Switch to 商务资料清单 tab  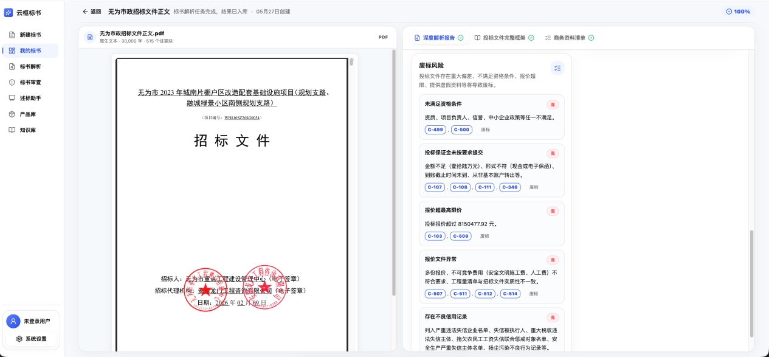pyautogui.click(x=569, y=38)
